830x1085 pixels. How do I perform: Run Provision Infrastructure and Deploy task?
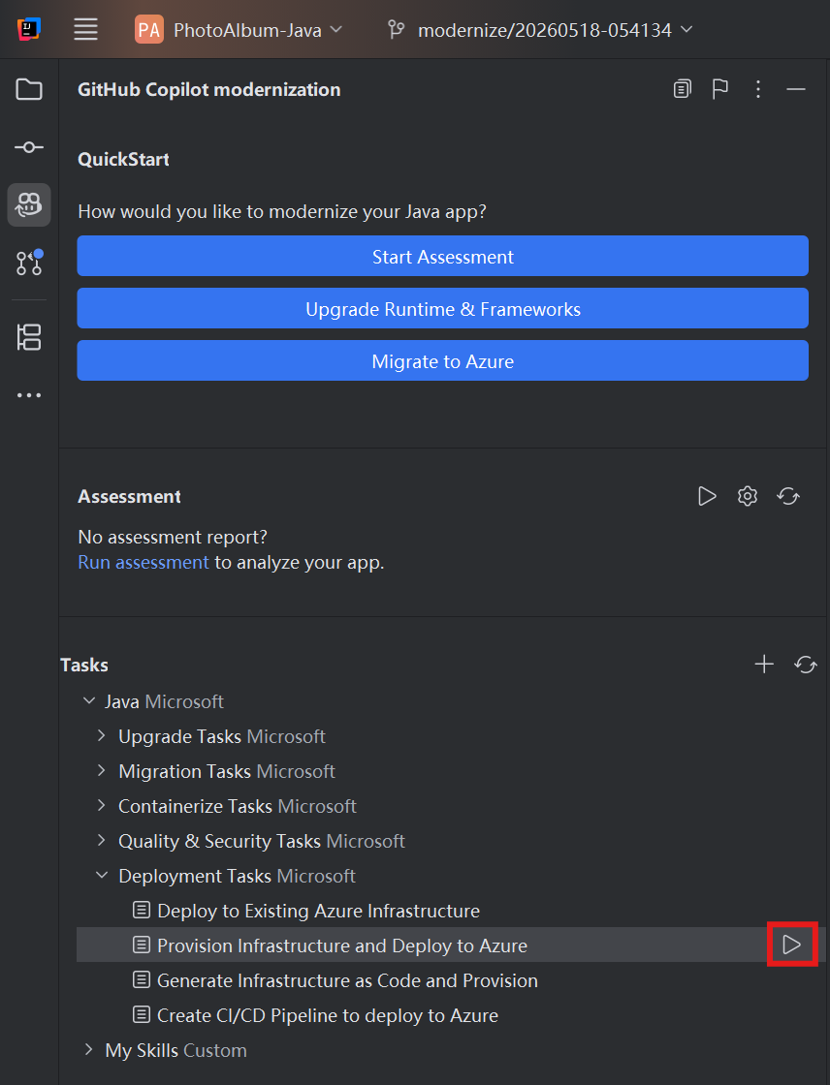(792, 945)
